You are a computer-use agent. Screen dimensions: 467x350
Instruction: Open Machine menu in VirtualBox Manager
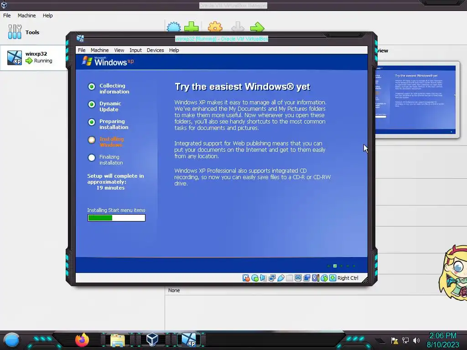26,15
